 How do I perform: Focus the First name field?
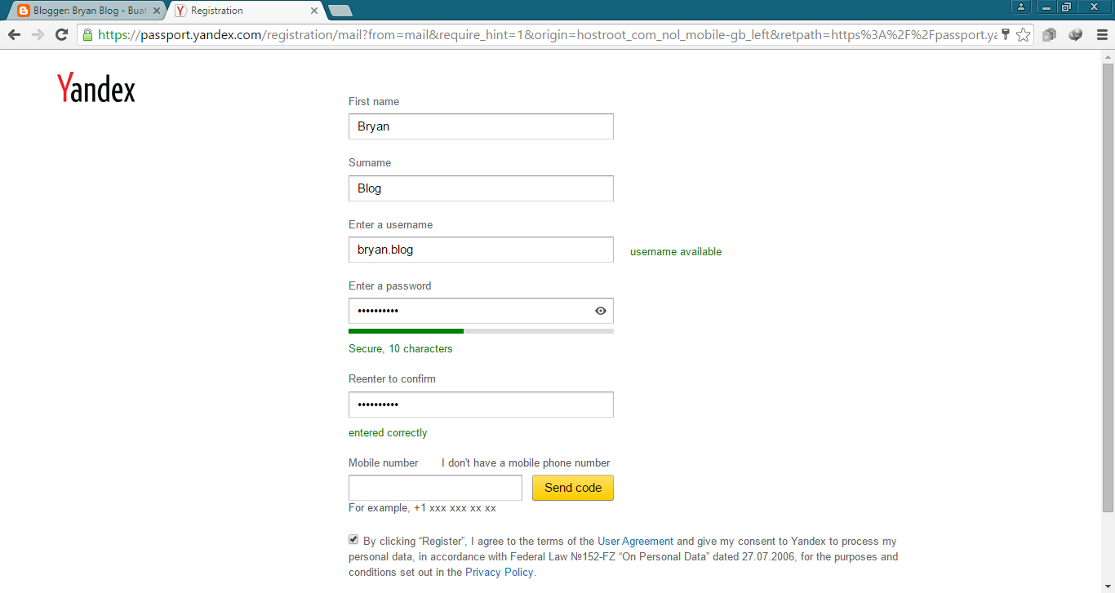[481, 126]
